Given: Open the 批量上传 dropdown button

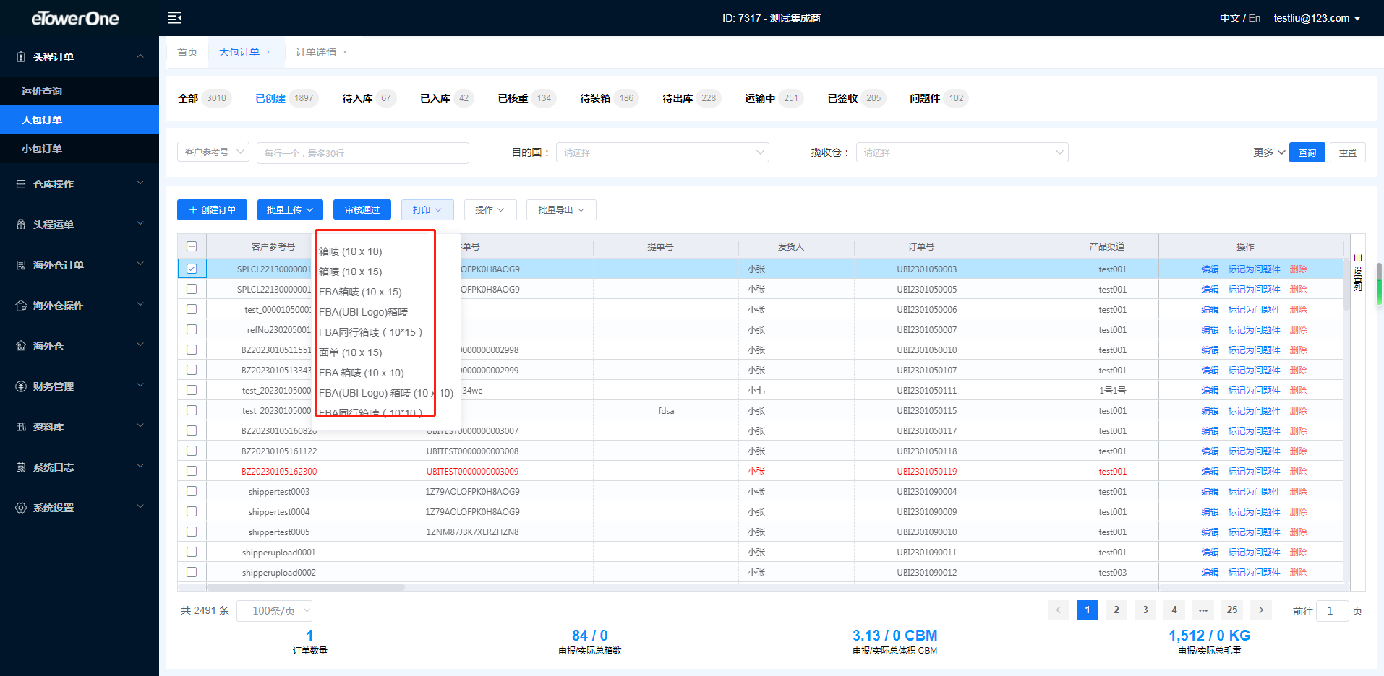Looking at the screenshot, I should click(x=290, y=209).
